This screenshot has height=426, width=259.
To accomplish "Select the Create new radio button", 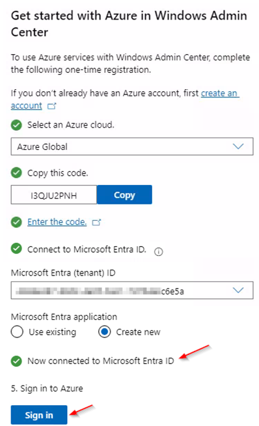I will tap(105, 332).
